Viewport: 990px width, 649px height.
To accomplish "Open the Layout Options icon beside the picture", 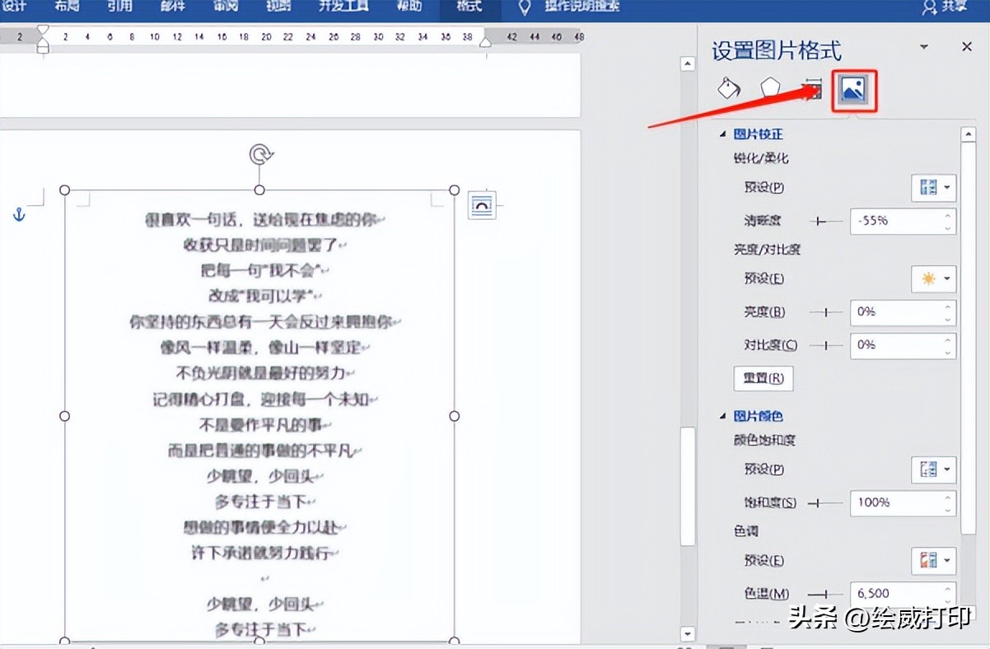I will point(483,204).
